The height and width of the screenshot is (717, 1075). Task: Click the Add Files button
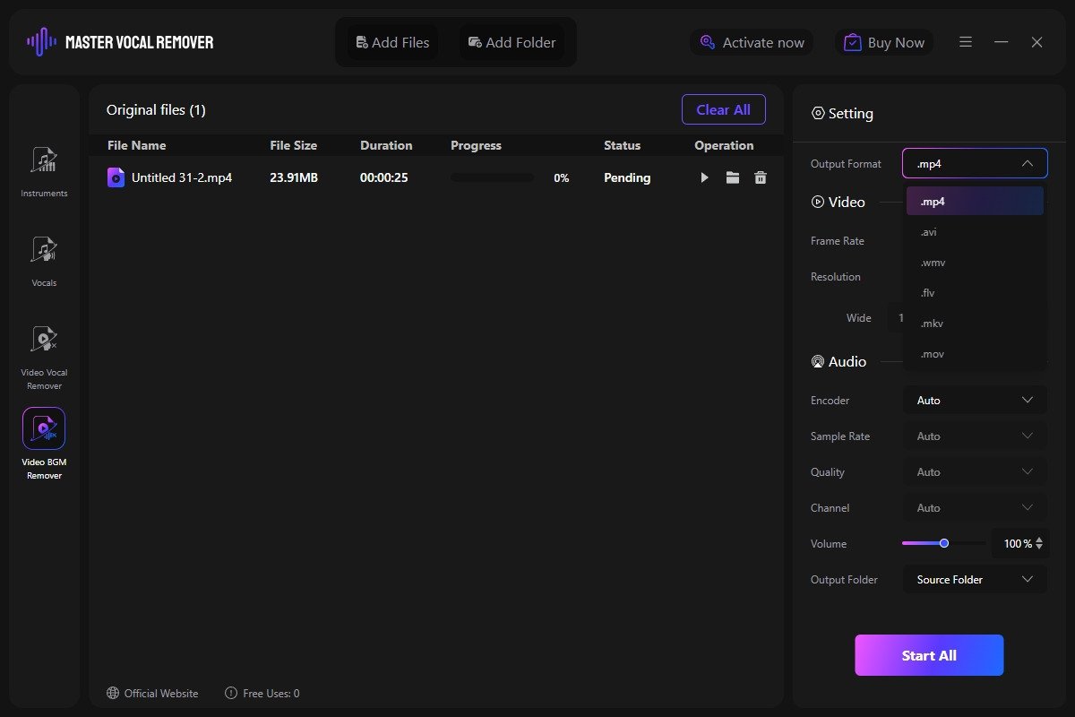[x=393, y=42]
